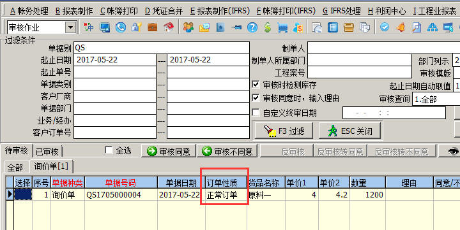Check the 全选 select-all checkbox
460x230 pixels.
109,150
